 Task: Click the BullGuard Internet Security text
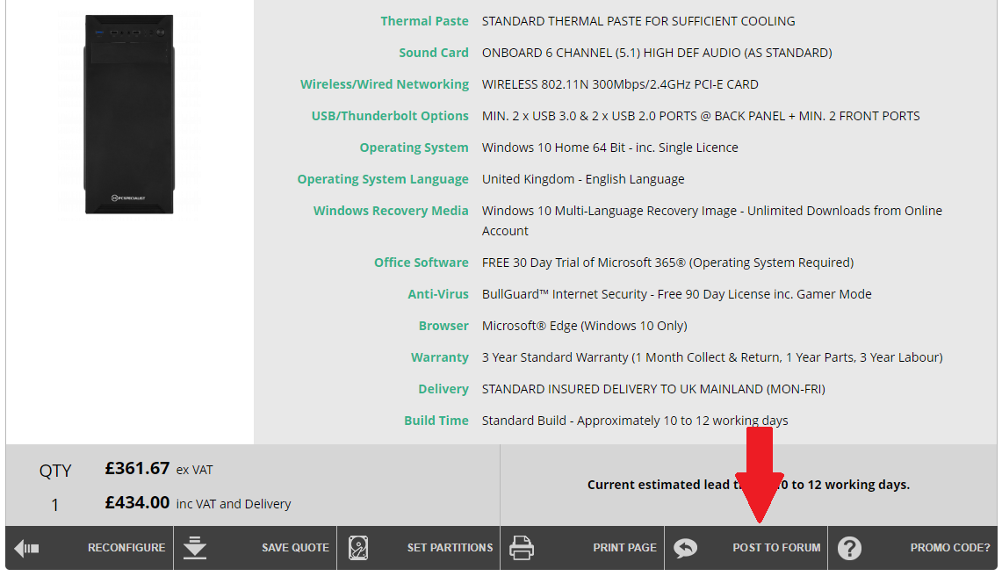[677, 294]
